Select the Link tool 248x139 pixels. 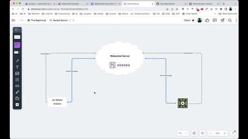coord(17,86)
